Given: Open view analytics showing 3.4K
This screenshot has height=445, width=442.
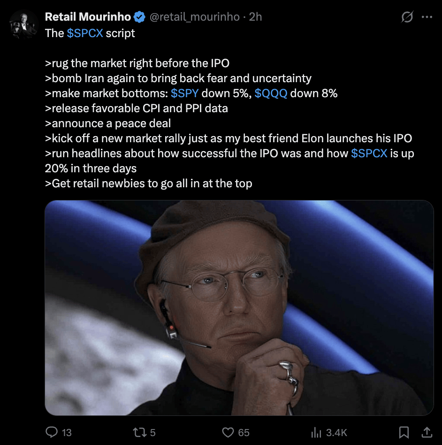Looking at the screenshot, I should coord(329,432).
